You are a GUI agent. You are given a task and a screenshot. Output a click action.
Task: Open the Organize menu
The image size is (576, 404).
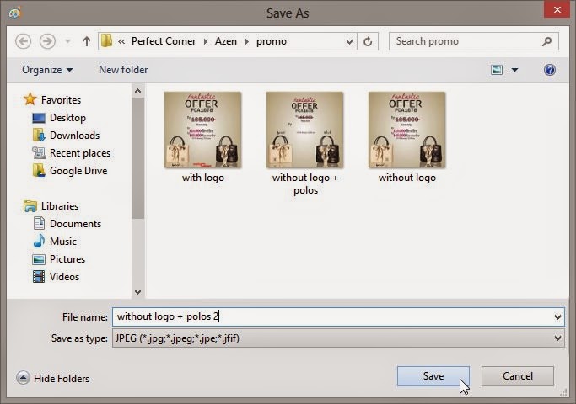47,70
